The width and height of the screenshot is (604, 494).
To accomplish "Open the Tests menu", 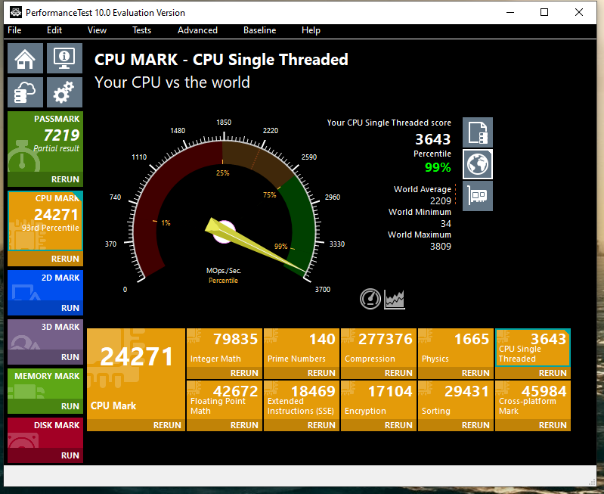I will click(x=142, y=30).
